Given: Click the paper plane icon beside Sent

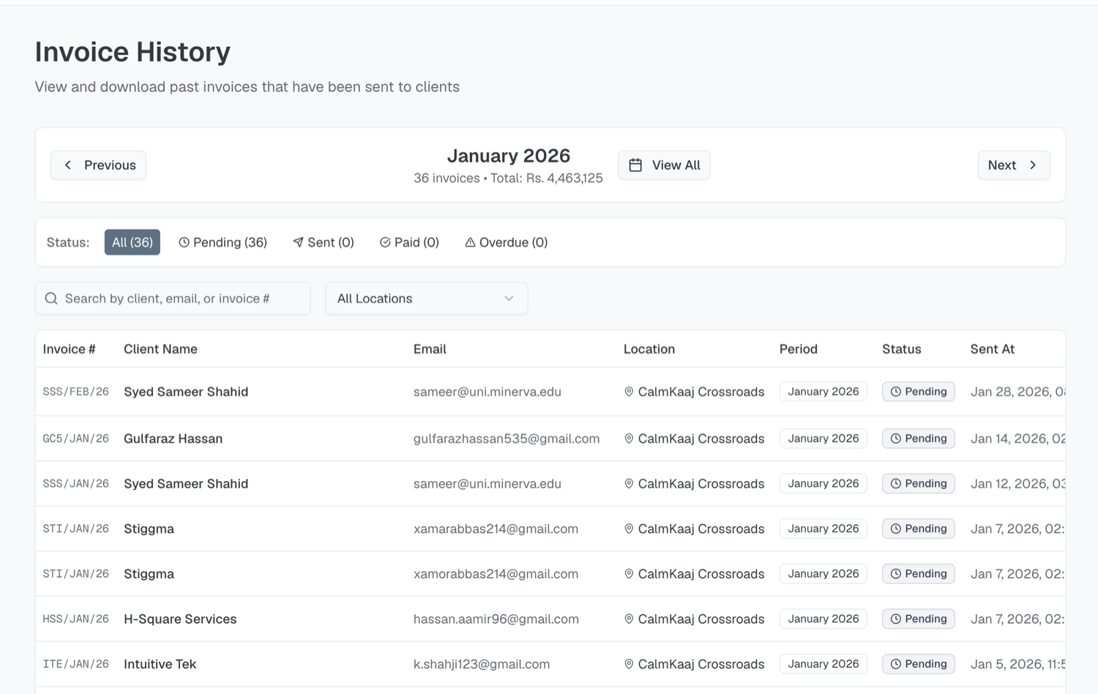Looking at the screenshot, I should [298, 242].
